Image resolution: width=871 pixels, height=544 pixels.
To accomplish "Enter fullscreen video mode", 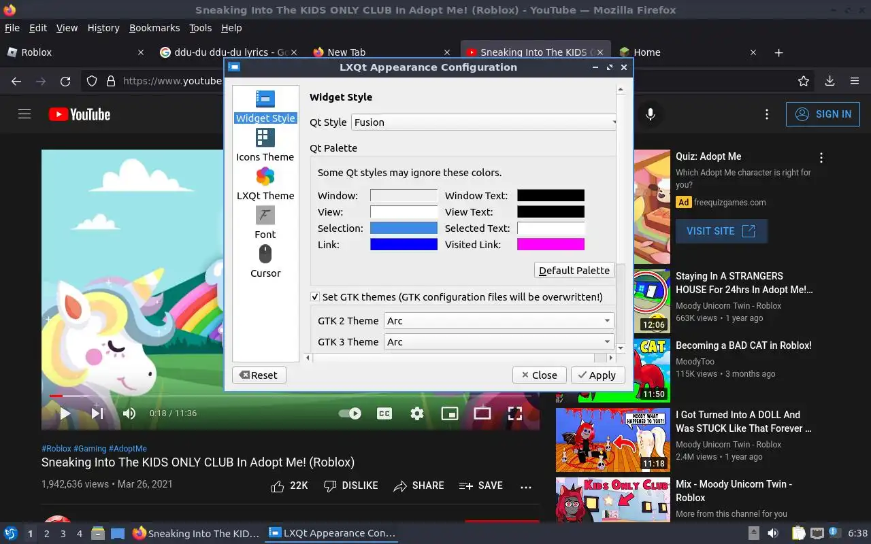I will click(515, 413).
